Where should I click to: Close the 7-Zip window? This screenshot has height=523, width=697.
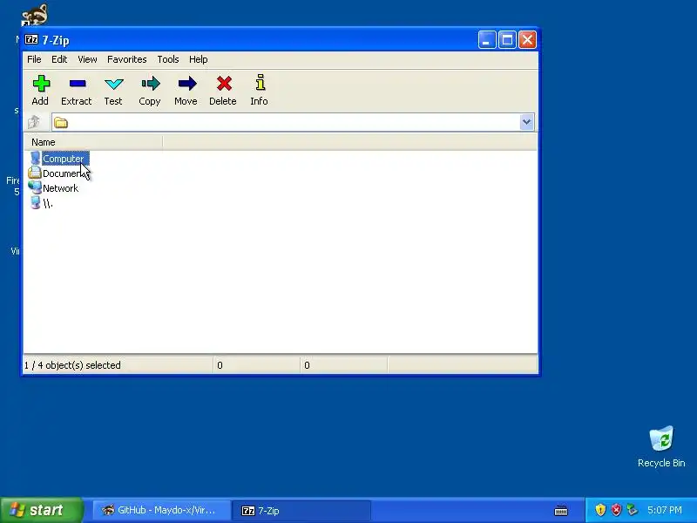tap(528, 40)
